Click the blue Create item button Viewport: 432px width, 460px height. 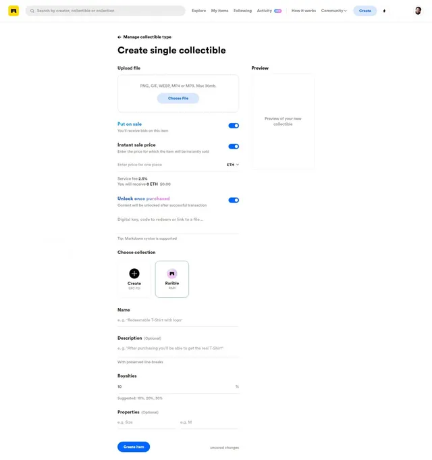[134, 446]
